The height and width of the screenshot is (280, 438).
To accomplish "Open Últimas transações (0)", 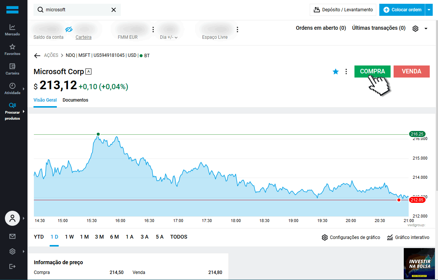I will (x=379, y=28).
